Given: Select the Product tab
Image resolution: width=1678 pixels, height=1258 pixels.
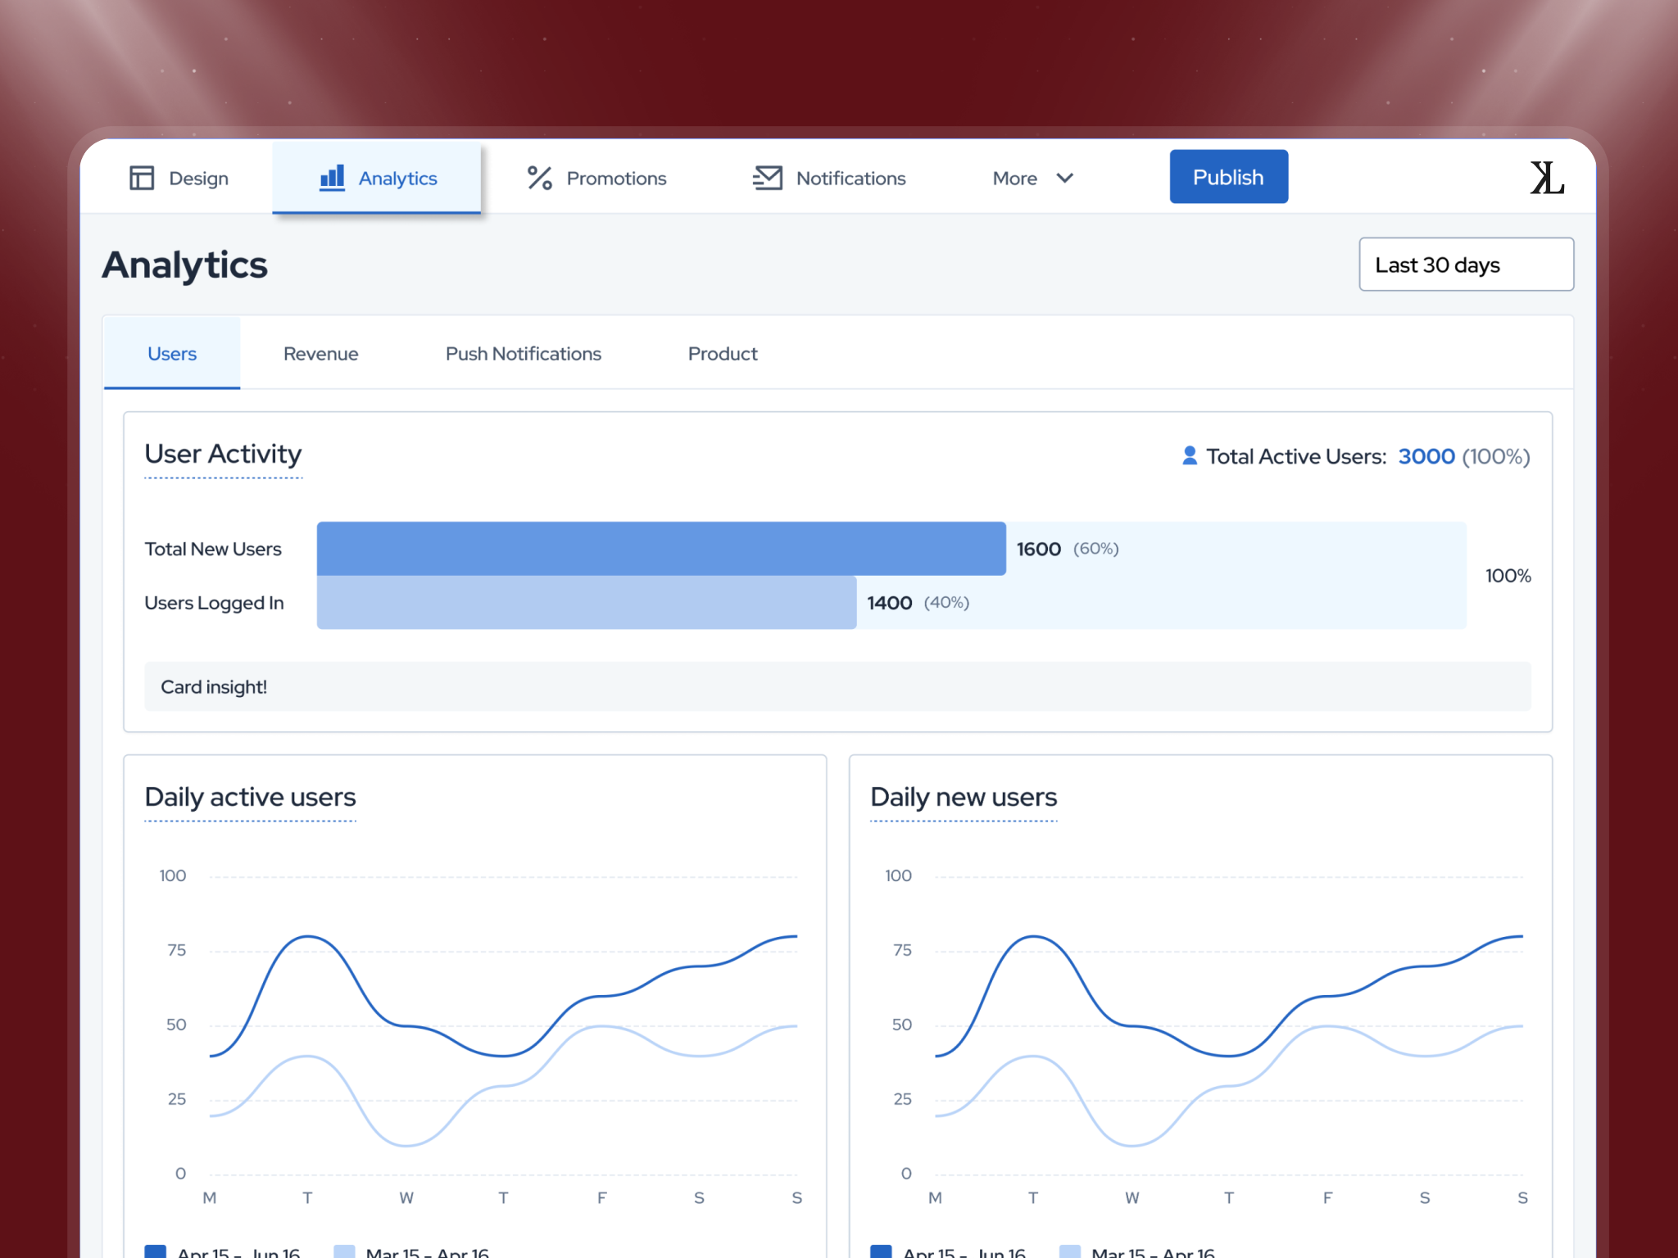Looking at the screenshot, I should 722,354.
